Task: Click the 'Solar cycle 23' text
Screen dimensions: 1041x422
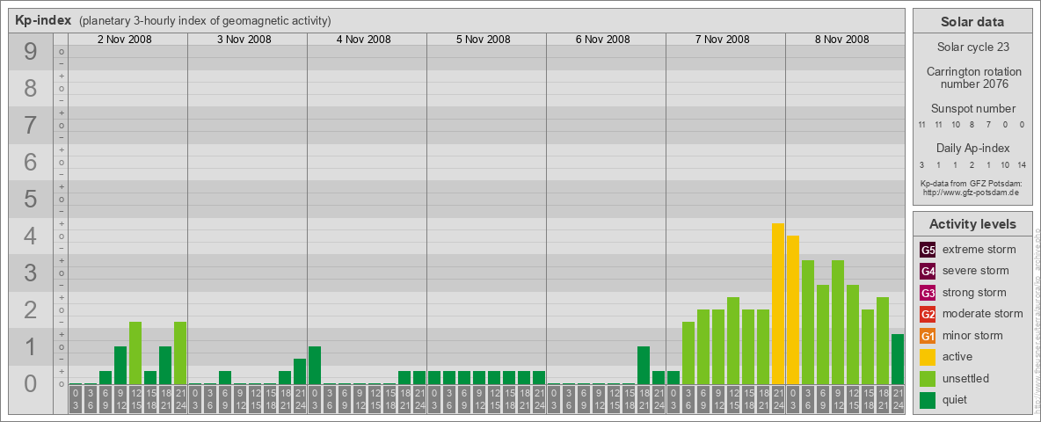Action: (x=972, y=47)
